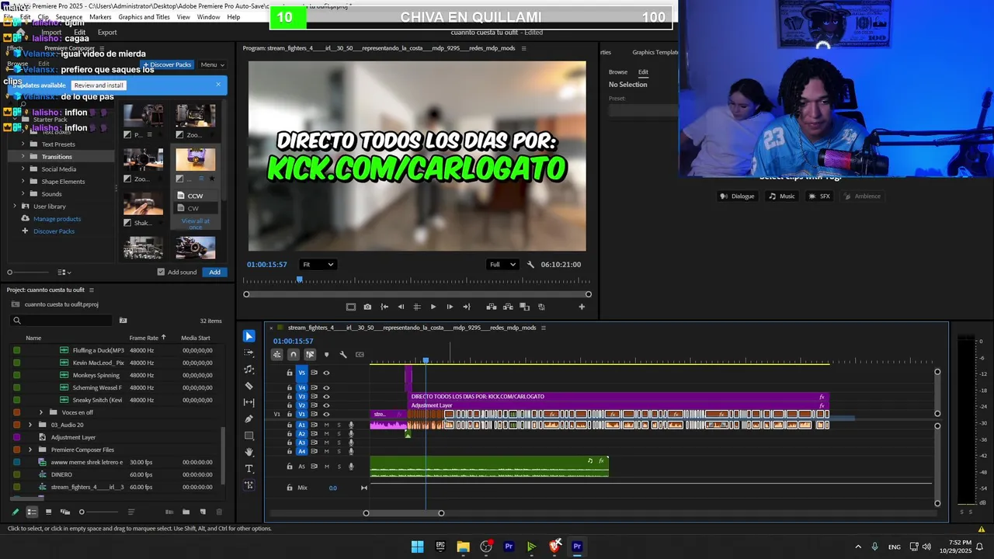Click the Lift button in program monitor
The width and height of the screenshot is (994, 559).
(x=491, y=307)
